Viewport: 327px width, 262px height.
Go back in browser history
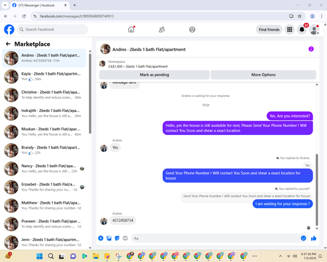[x=6, y=16]
